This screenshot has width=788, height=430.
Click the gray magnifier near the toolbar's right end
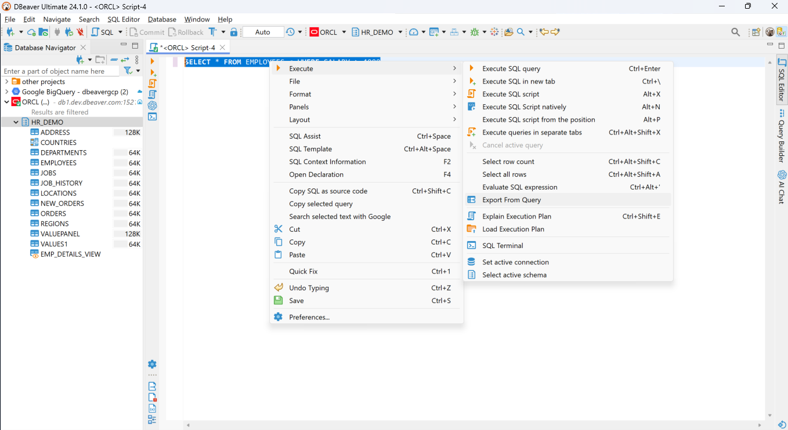(x=735, y=32)
